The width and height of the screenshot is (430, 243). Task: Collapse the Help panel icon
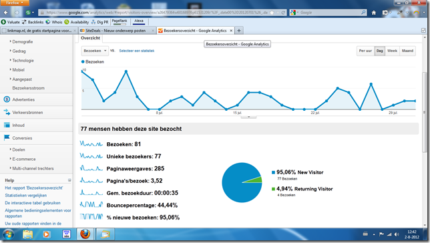(69, 180)
